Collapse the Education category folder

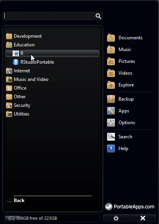20,45
